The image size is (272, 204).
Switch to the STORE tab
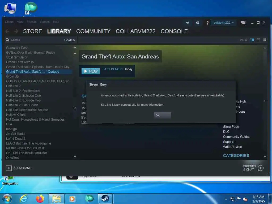[x=33, y=31]
